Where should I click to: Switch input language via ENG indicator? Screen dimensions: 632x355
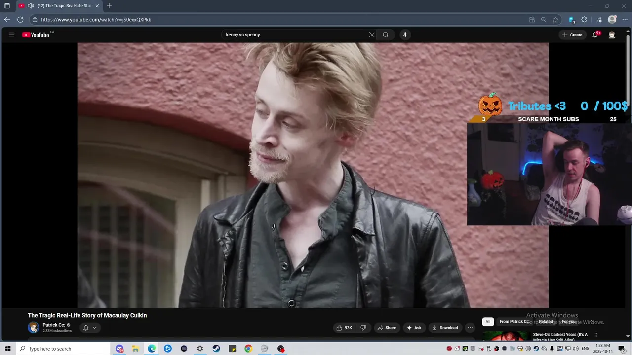click(586, 349)
